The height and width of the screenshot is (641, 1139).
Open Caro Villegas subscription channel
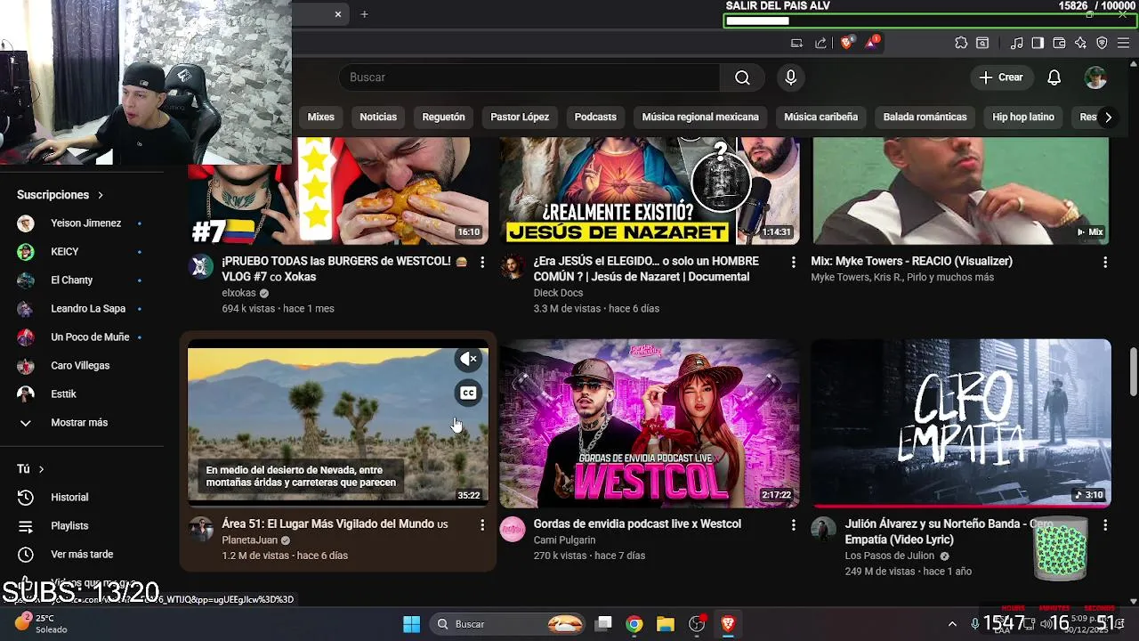click(x=82, y=366)
